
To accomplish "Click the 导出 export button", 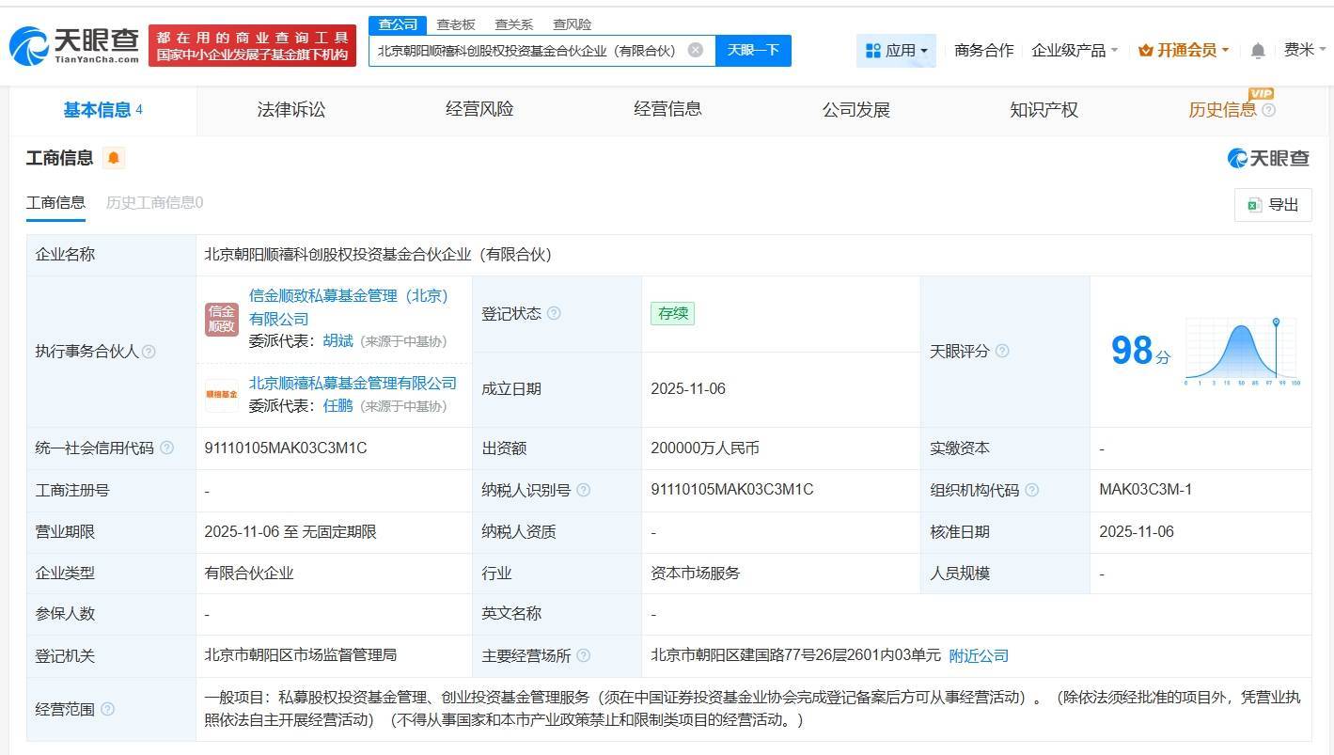I will [1272, 205].
